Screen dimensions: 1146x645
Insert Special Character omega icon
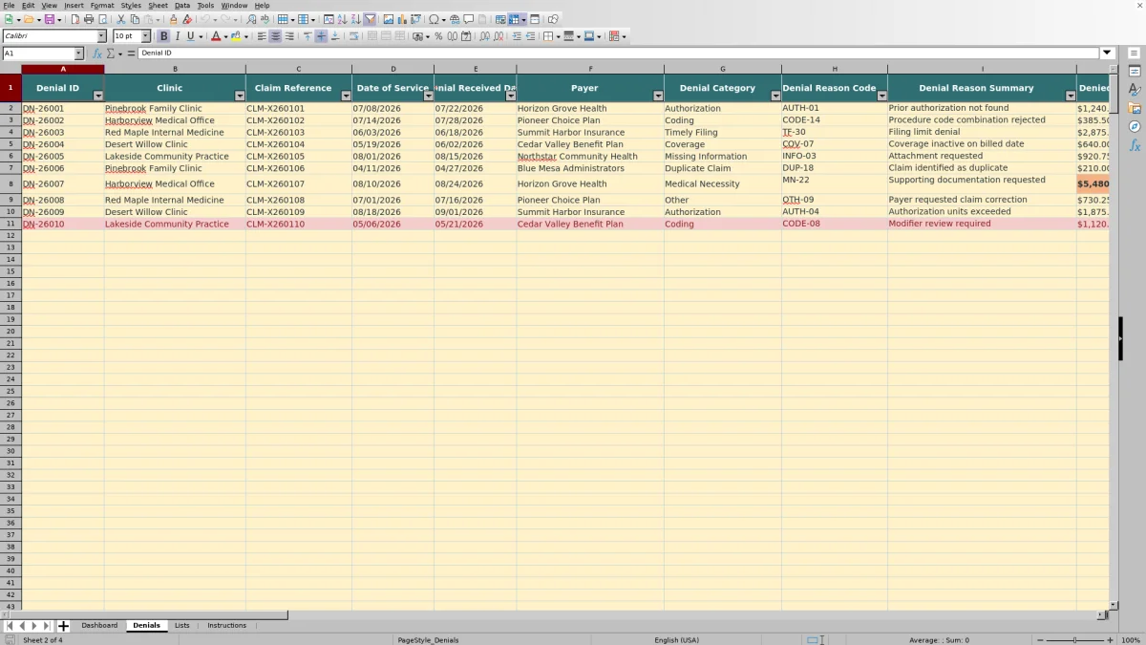434,19
